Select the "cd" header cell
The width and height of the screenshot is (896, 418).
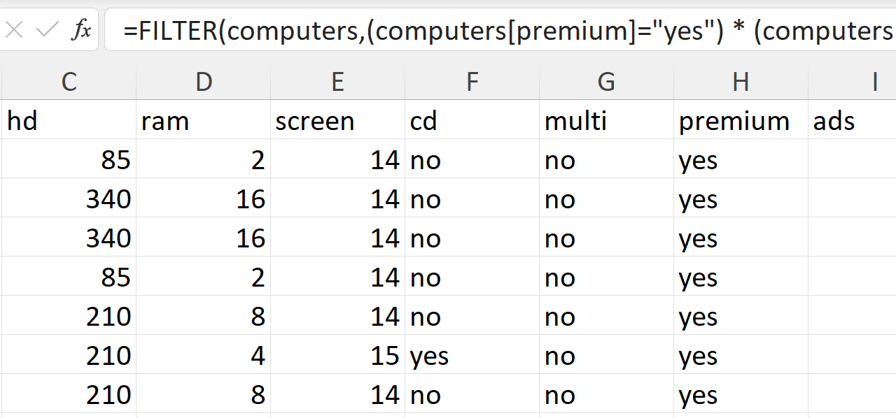pos(472,121)
